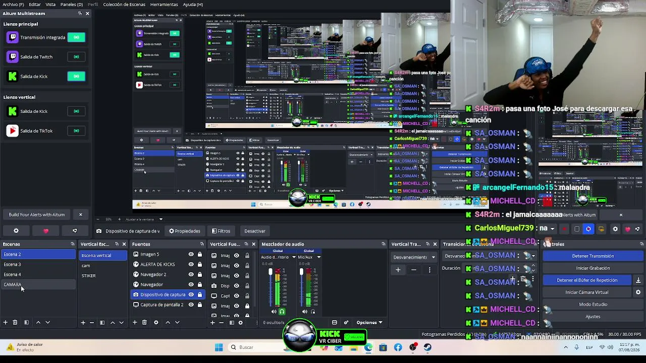The height and width of the screenshot is (363, 646).
Task: Select the CAMARA scene
Action: (38, 285)
